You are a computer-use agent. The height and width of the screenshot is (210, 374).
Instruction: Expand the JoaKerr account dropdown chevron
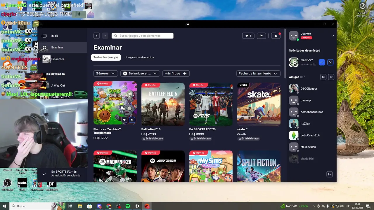click(333, 36)
